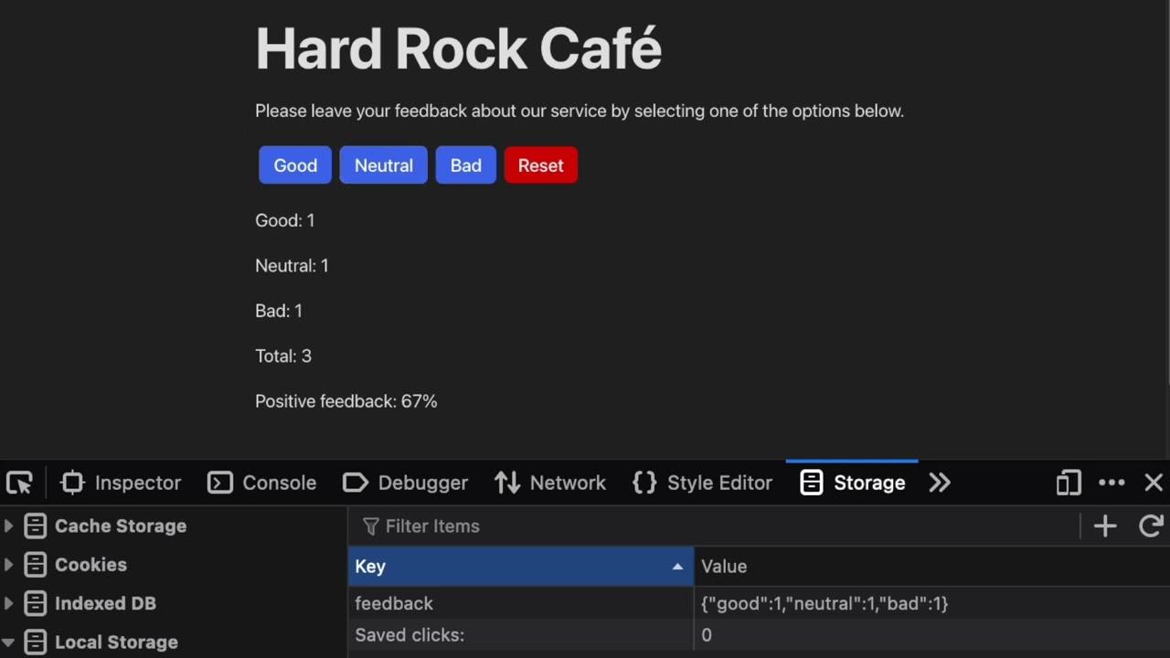Select Cache Storage in storage tree
Viewport: 1170px width, 658px height.
click(121, 525)
